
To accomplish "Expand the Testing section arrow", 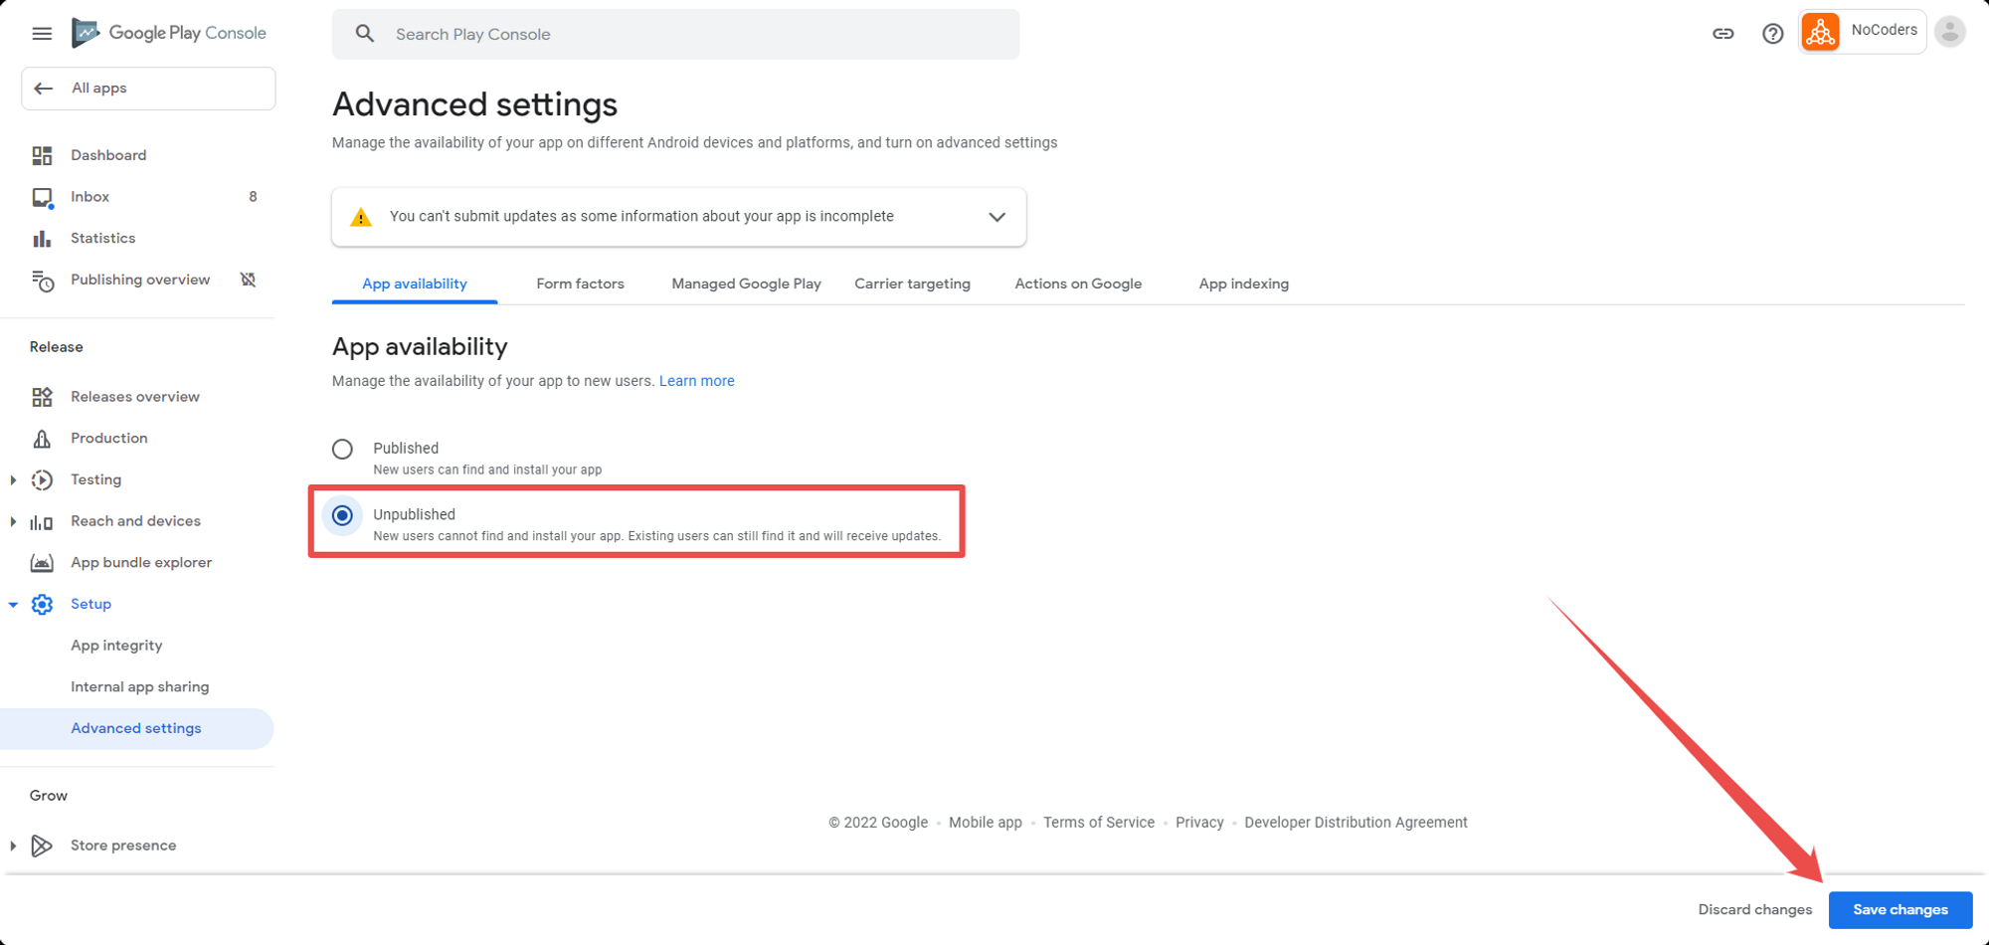I will click(13, 480).
